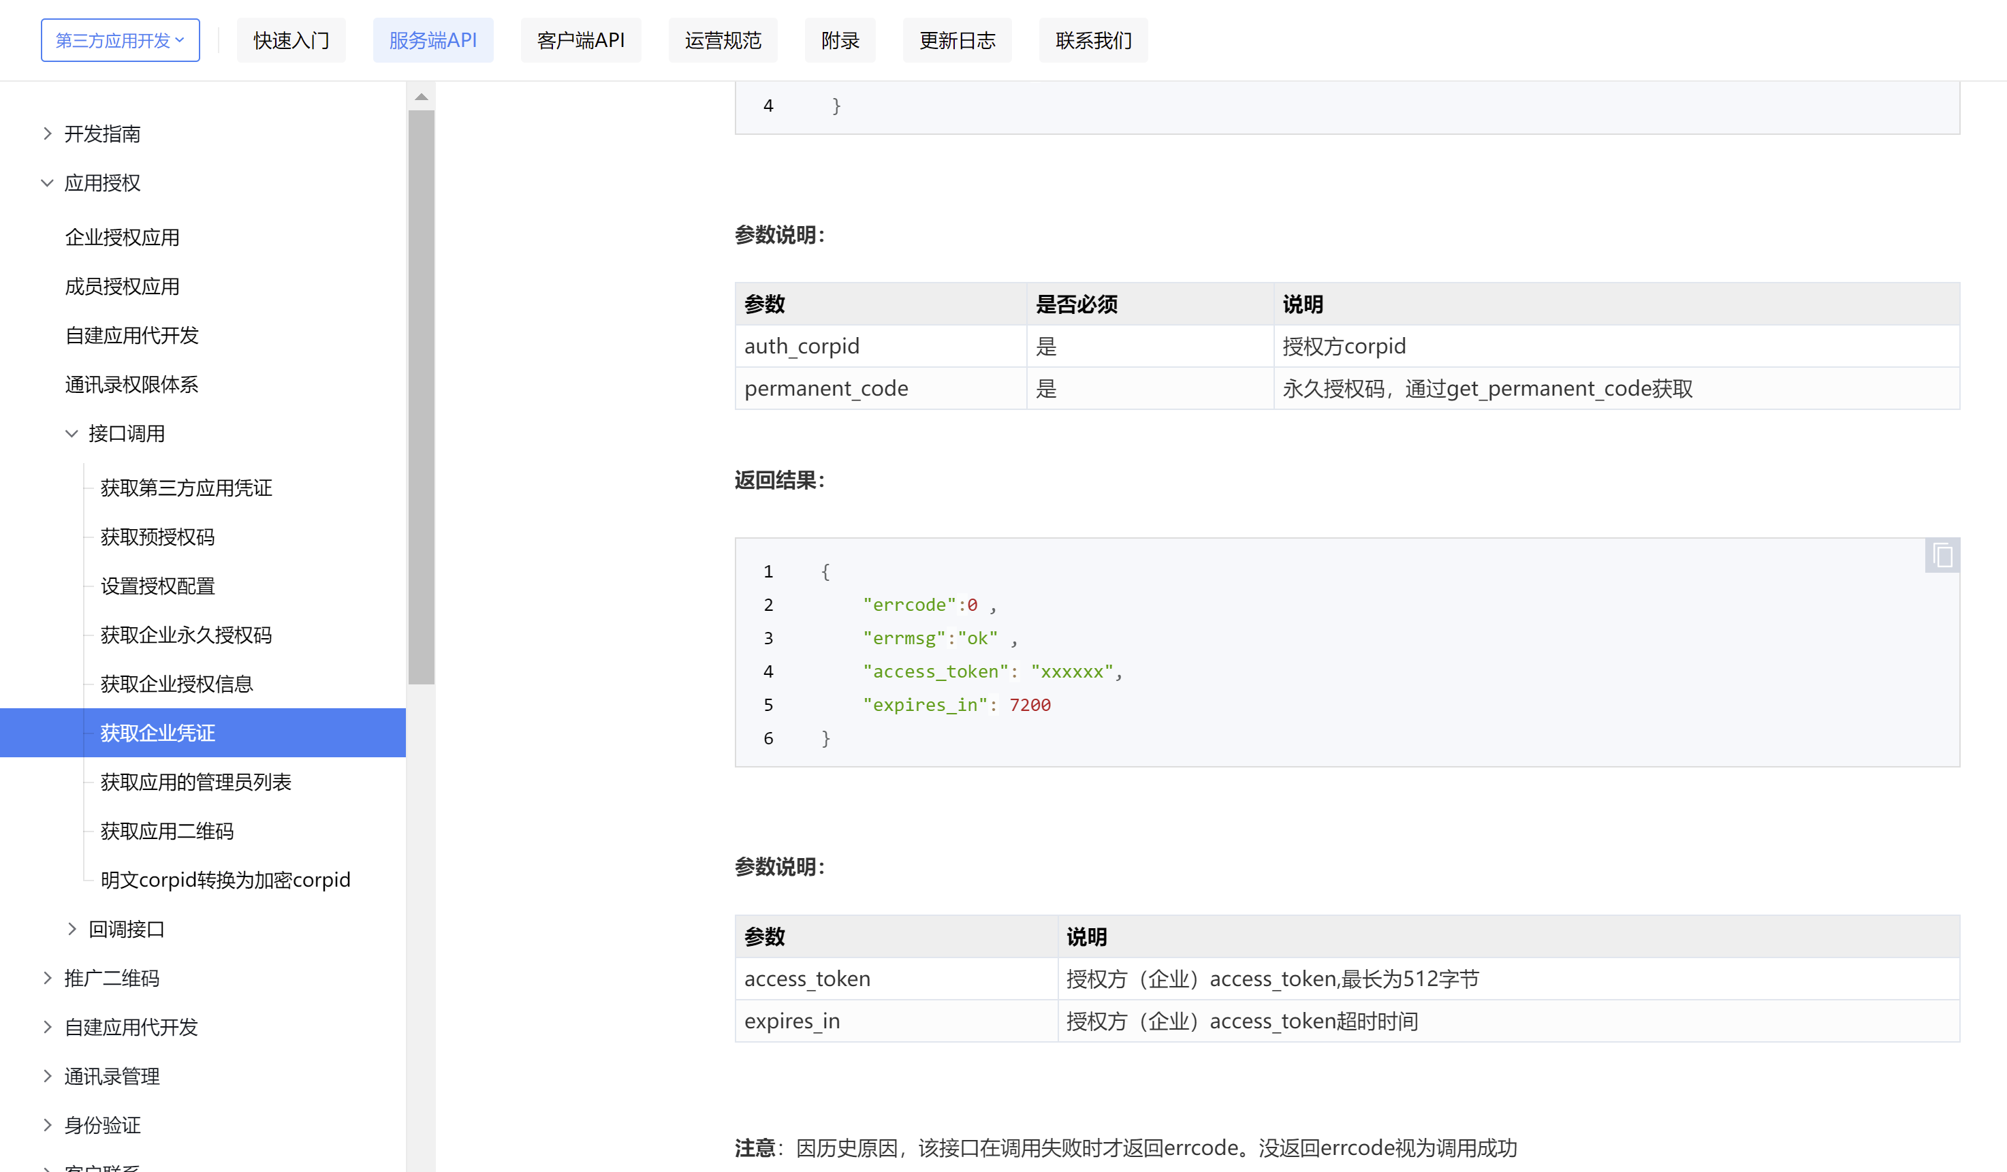This screenshot has width=2007, height=1172.
Task: Click the expires_in table cell
Action: [897, 1021]
